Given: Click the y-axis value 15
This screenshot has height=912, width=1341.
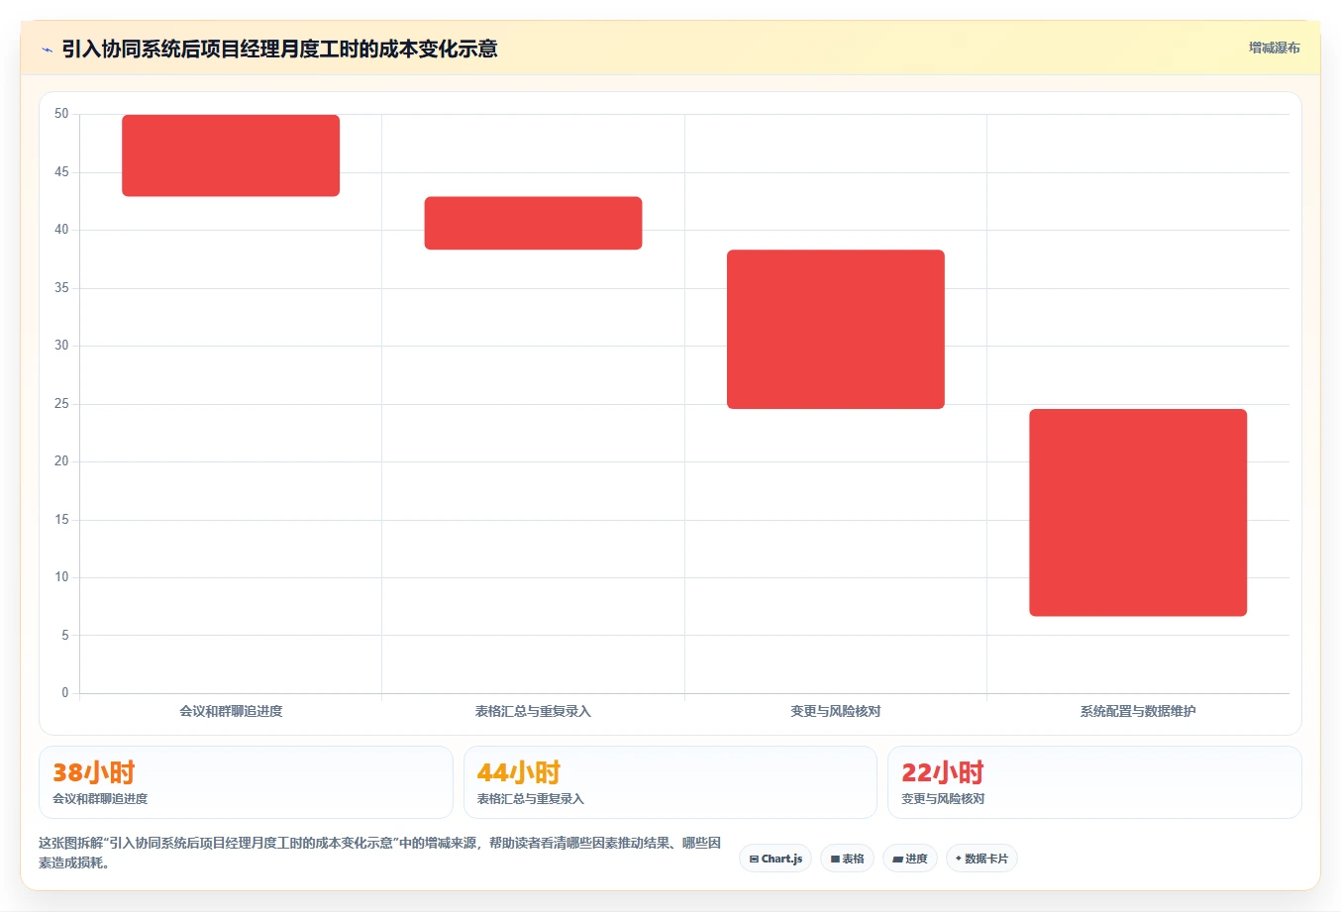Looking at the screenshot, I should [61, 520].
